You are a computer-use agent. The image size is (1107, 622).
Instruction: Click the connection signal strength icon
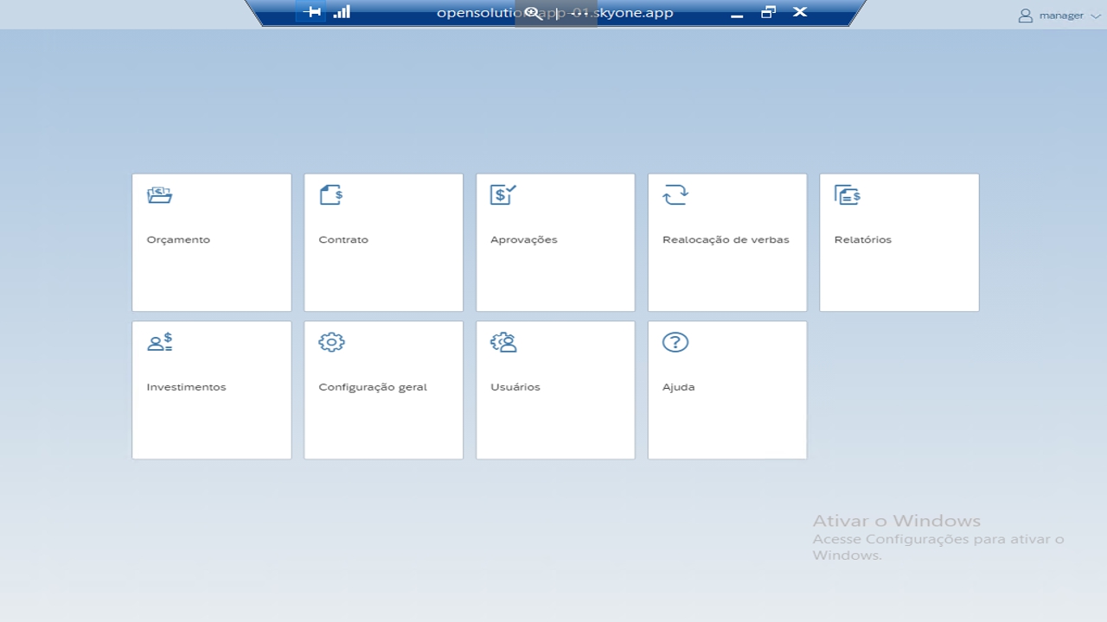click(342, 12)
